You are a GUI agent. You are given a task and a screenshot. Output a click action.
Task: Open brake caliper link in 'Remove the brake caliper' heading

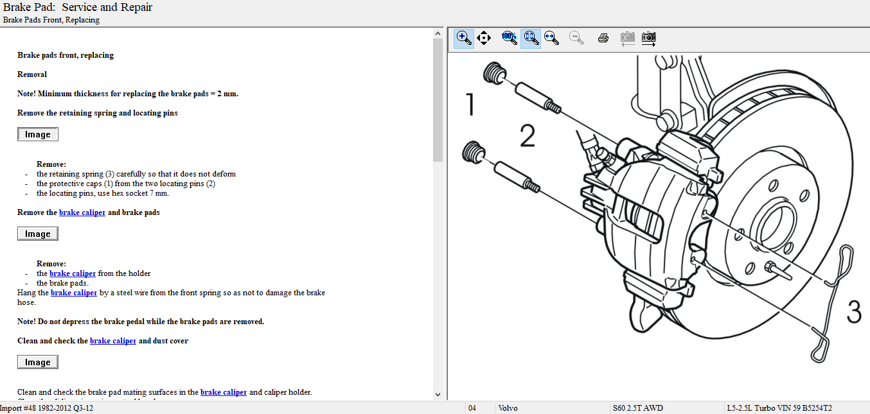82,212
